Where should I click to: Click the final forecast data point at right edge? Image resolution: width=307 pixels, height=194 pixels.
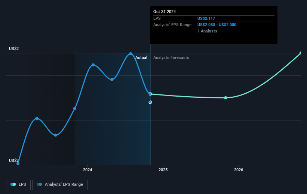(x=301, y=53)
